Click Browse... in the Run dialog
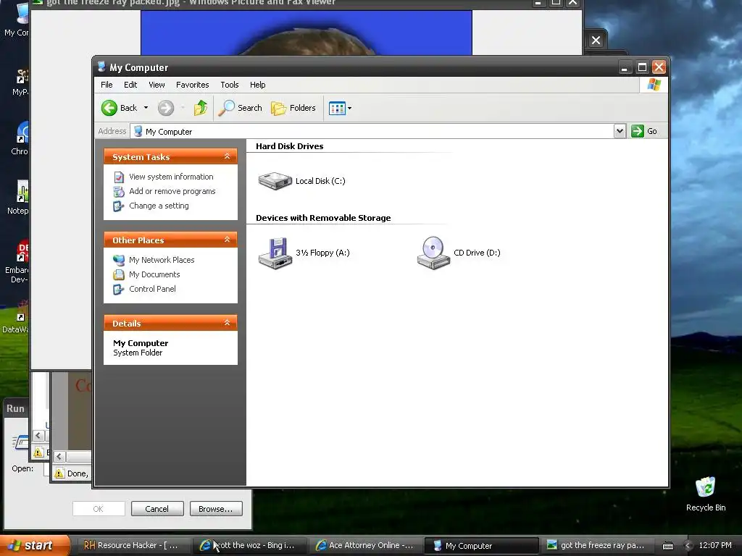Screen dimensions: 742x556 [216, 509]
